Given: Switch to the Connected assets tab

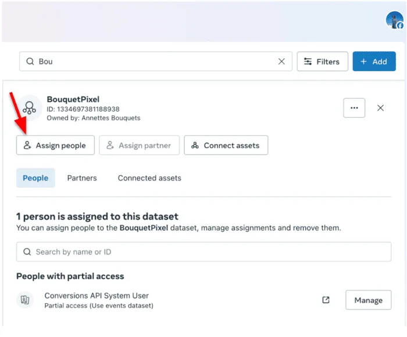Looking at the screenshot, I should tap(149, 178).
